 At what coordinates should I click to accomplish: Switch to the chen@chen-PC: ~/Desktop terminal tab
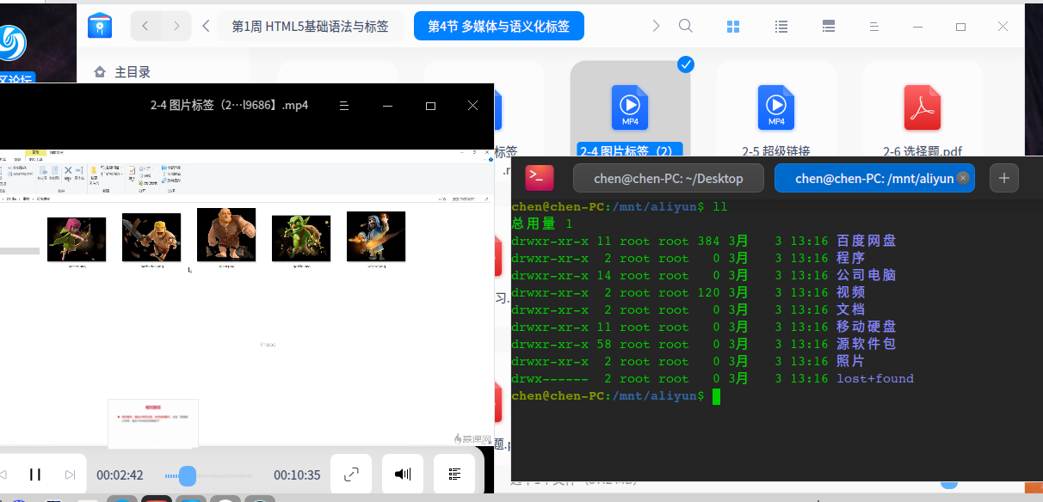(x=669, y=178)
